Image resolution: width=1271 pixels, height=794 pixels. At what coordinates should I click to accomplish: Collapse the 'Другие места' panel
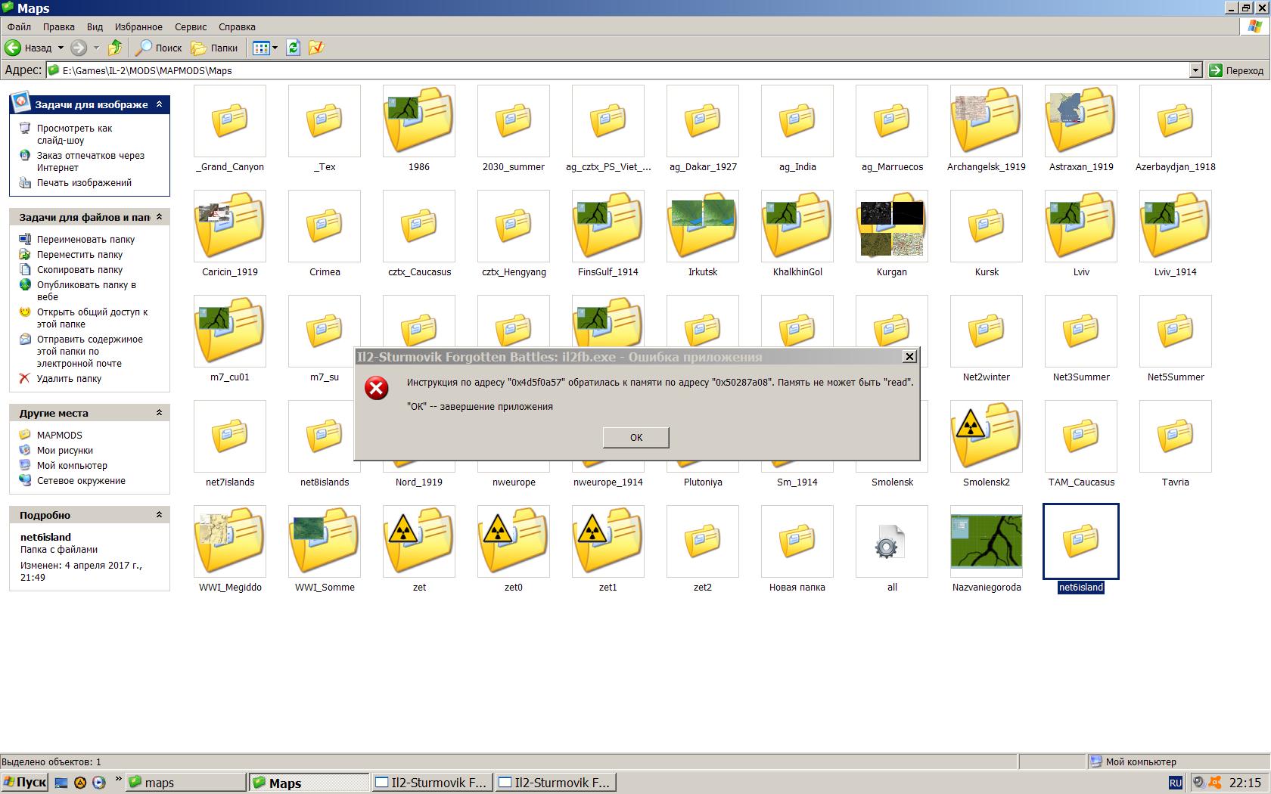(159, 413)
